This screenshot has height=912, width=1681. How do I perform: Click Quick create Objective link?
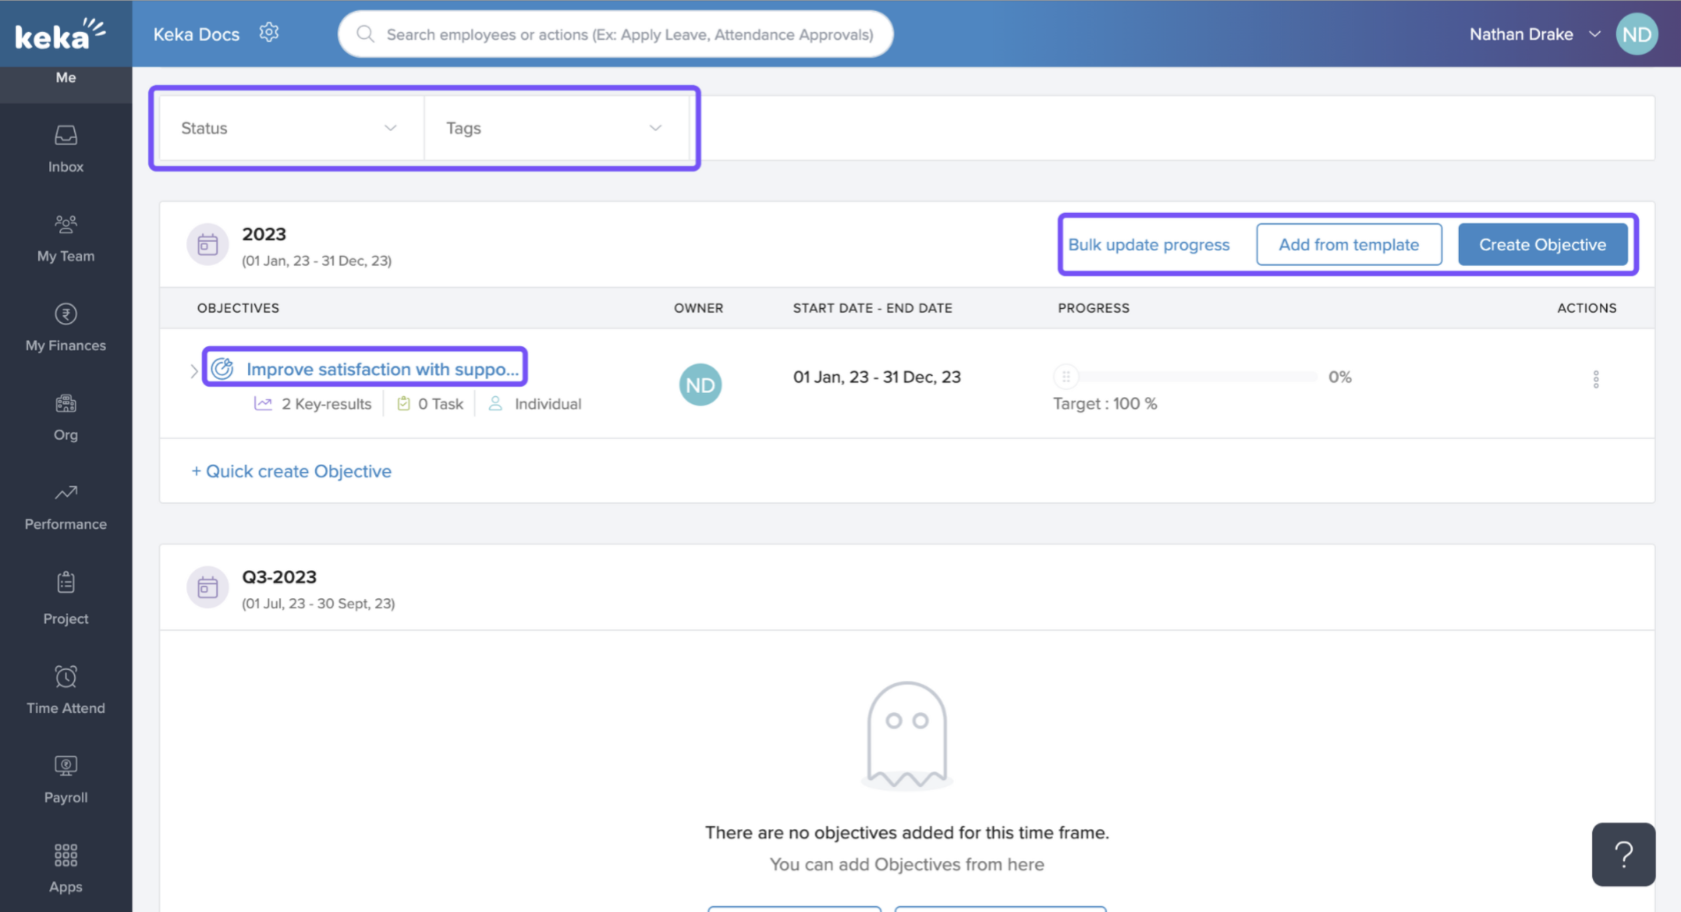[291, 471]
